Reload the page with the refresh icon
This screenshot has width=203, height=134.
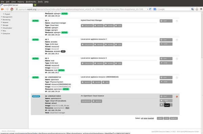click(x=150, y=9)
